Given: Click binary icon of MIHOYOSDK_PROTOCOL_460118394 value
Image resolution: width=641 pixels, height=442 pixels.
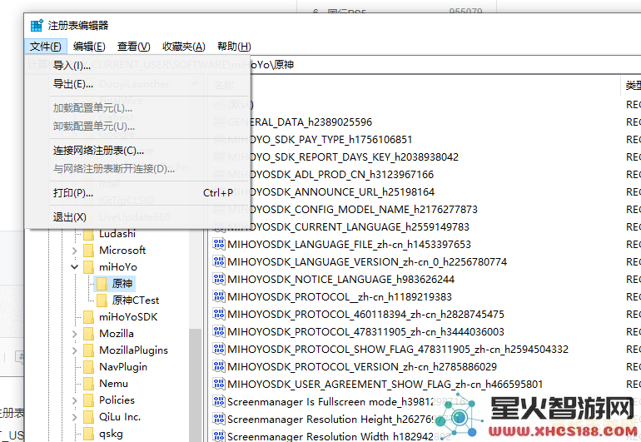Looking at the screenshot, I should pos(219,315).
